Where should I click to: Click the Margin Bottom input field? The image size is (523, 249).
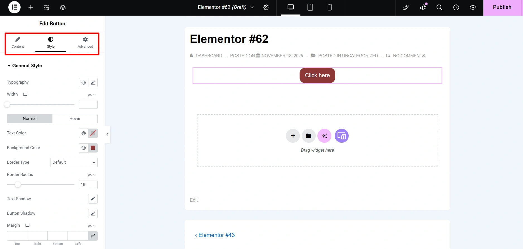57,236
